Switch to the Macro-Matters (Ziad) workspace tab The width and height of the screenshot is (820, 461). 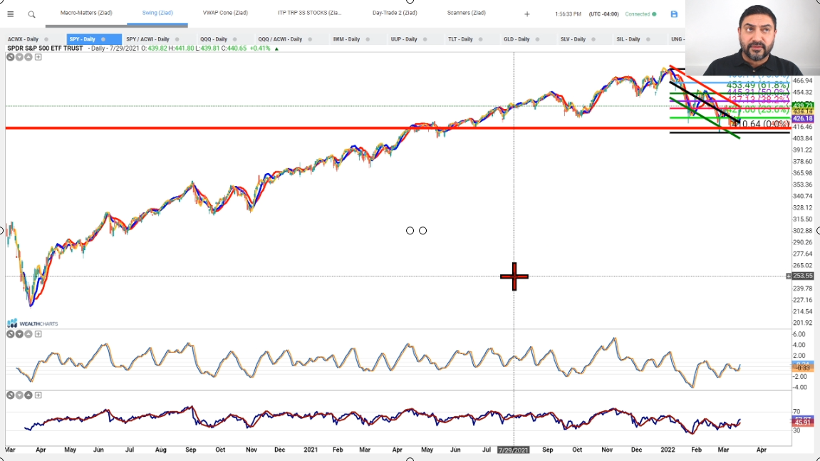click(x=86, y=13)
